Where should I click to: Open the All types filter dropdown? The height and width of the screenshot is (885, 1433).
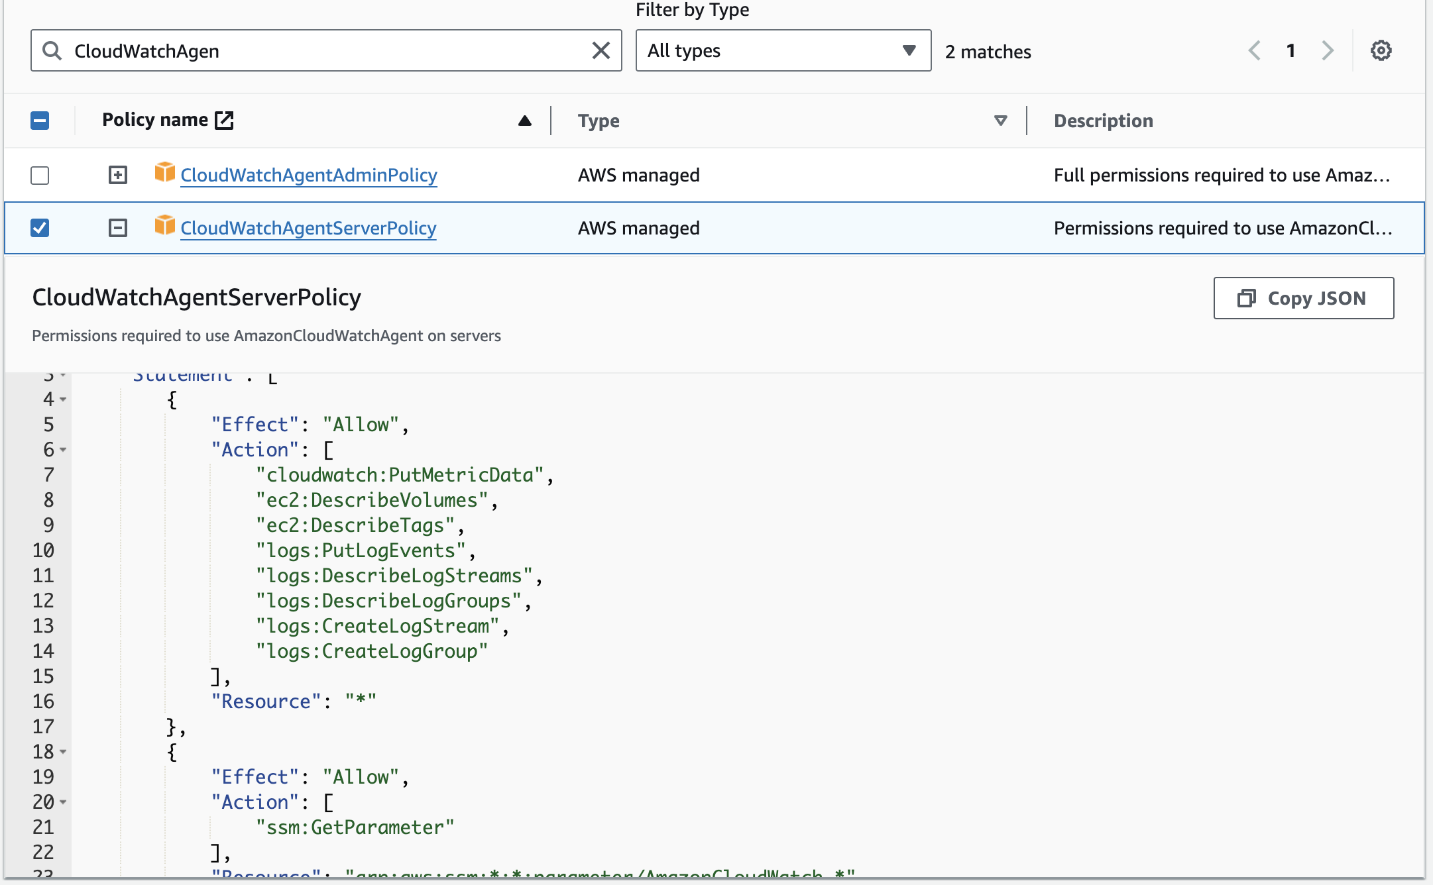(x=783, y=50)
